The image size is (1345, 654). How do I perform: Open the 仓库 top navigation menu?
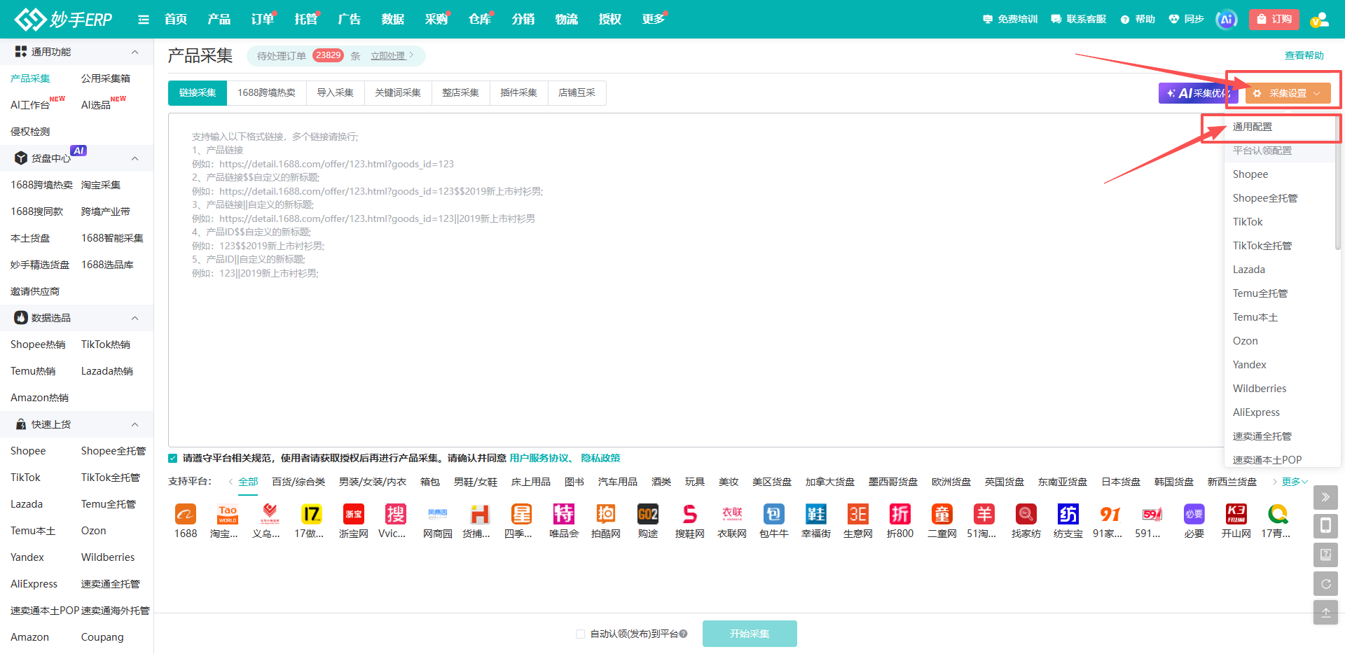tap(480, 19)
